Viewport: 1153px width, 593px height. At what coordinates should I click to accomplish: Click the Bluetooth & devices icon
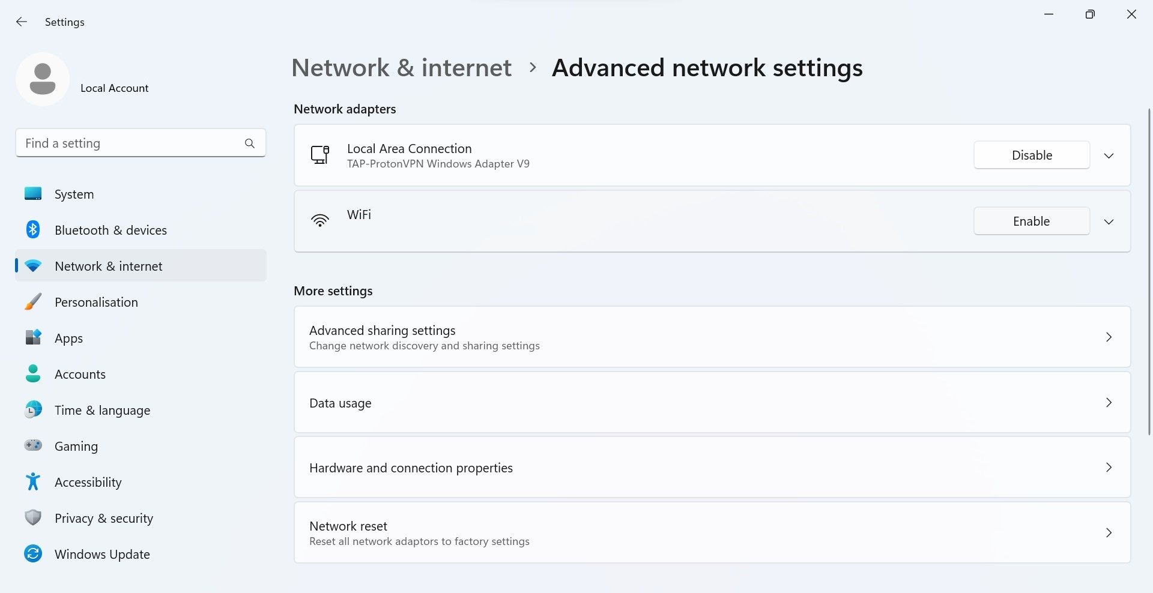[x=33, y=230]
